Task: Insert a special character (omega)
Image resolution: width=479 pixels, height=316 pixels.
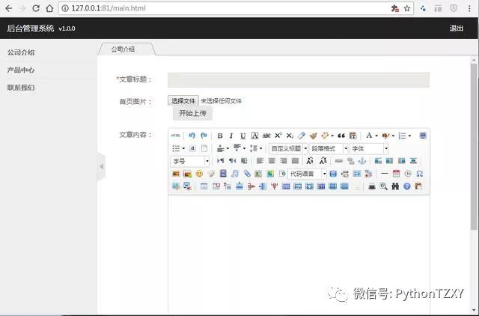Action: coord(420,174)
